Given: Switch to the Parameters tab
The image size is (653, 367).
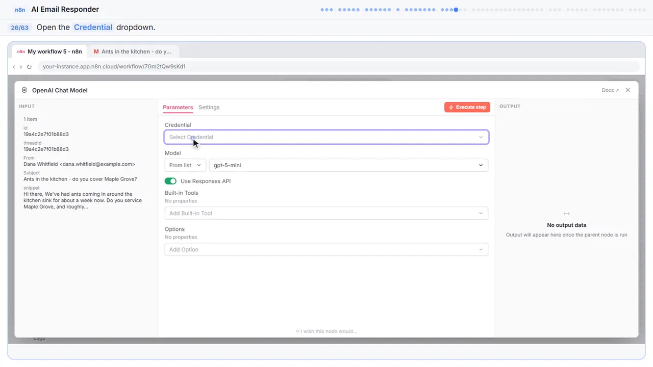Looking at the screenshot, I should point(178,107).
